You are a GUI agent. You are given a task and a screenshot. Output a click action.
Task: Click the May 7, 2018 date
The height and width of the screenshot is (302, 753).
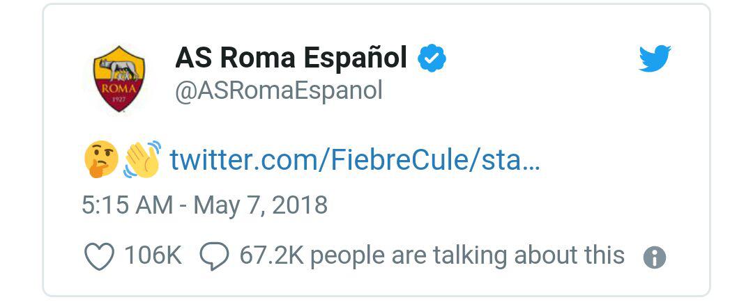(261, 206)
